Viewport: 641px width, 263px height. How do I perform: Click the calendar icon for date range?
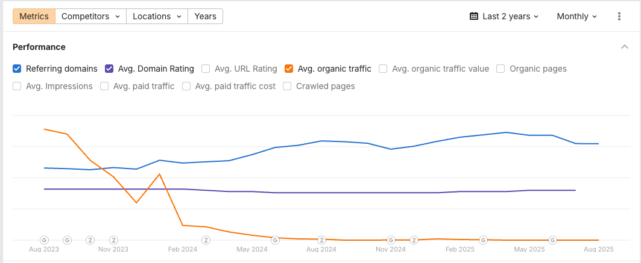click(x=474, y=16)
